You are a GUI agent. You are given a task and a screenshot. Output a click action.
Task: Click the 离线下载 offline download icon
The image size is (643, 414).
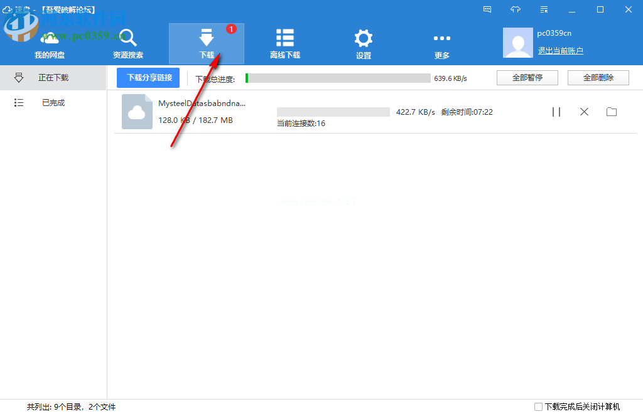pyautogui.click(x=285, y=38)
